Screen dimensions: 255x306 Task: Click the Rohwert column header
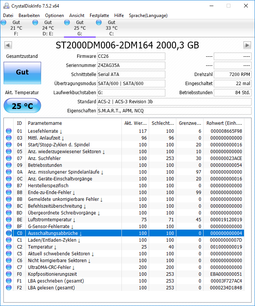point(224,123)
